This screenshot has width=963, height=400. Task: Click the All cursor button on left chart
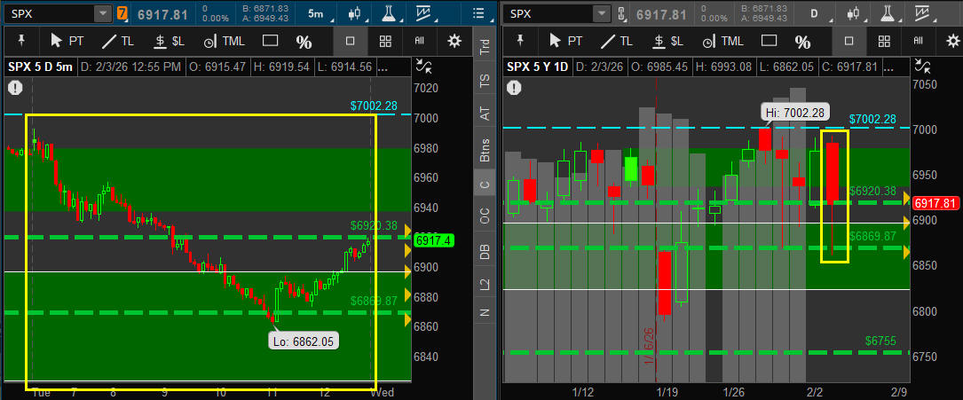coord(420,41)
